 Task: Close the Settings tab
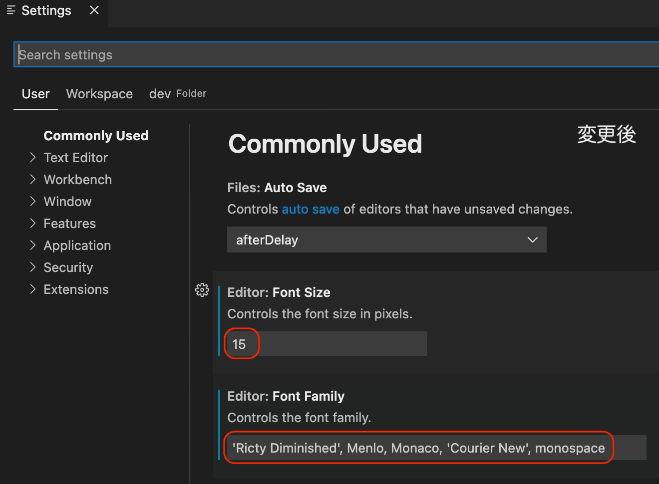point(94,10)
